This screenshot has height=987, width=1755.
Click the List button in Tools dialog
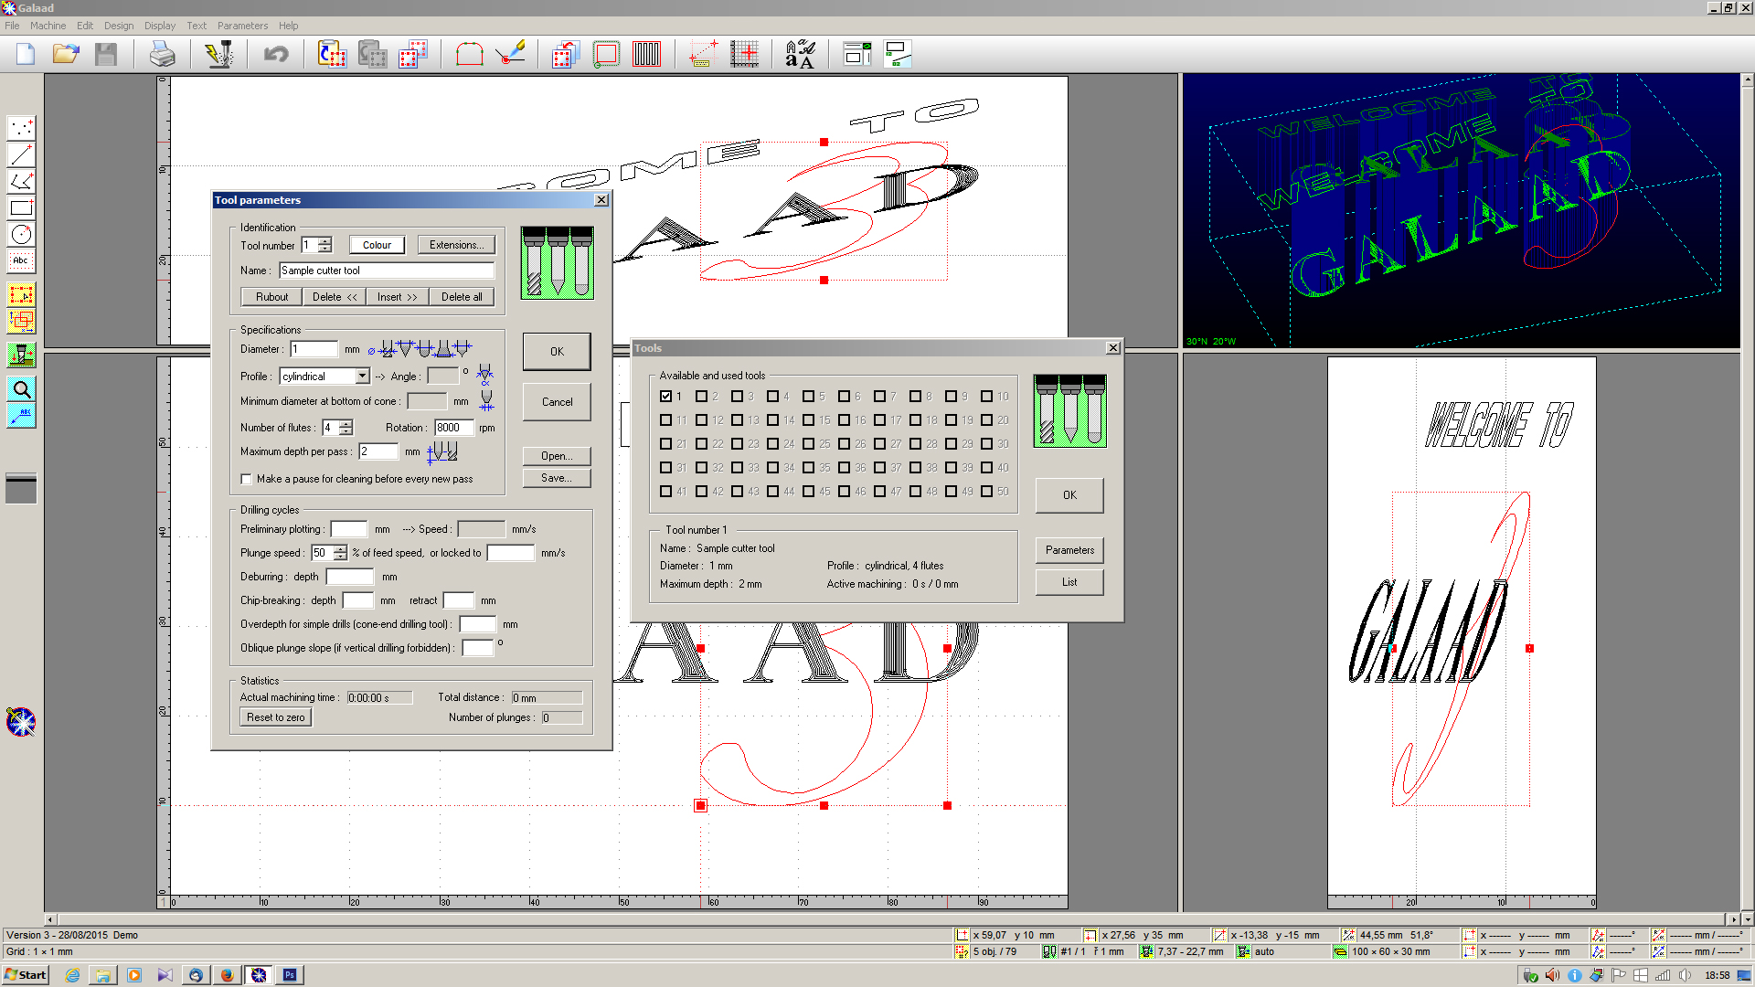1069,582
